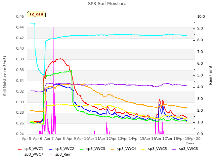Select sp3_Rain legend entry
Viewport: 215px width, 161px height.
tap(60, 155)
